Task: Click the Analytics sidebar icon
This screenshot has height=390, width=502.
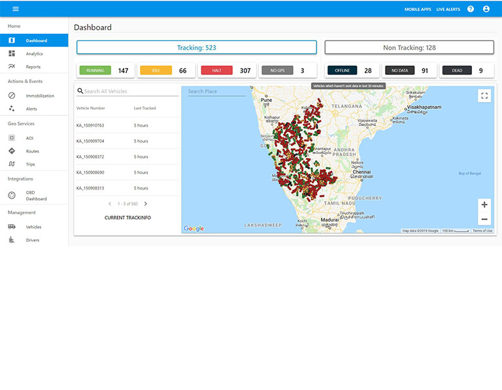Action: (12, 54)
